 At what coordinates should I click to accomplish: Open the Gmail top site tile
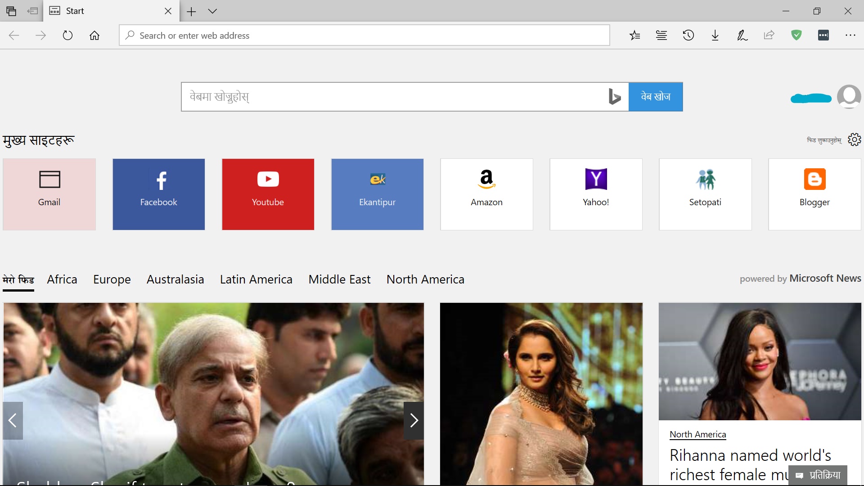(x=49, y=194)
